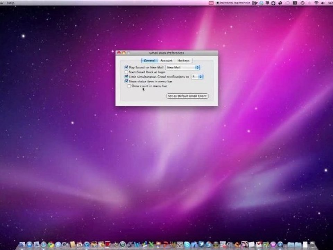Image resolution: width=333 pixels, height=250 pixels.
Task: Launch the R app from the Dock
Action: click(230, 245)
